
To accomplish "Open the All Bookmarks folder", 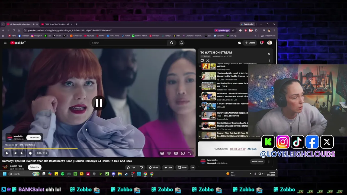I will [x=268, y=36].
